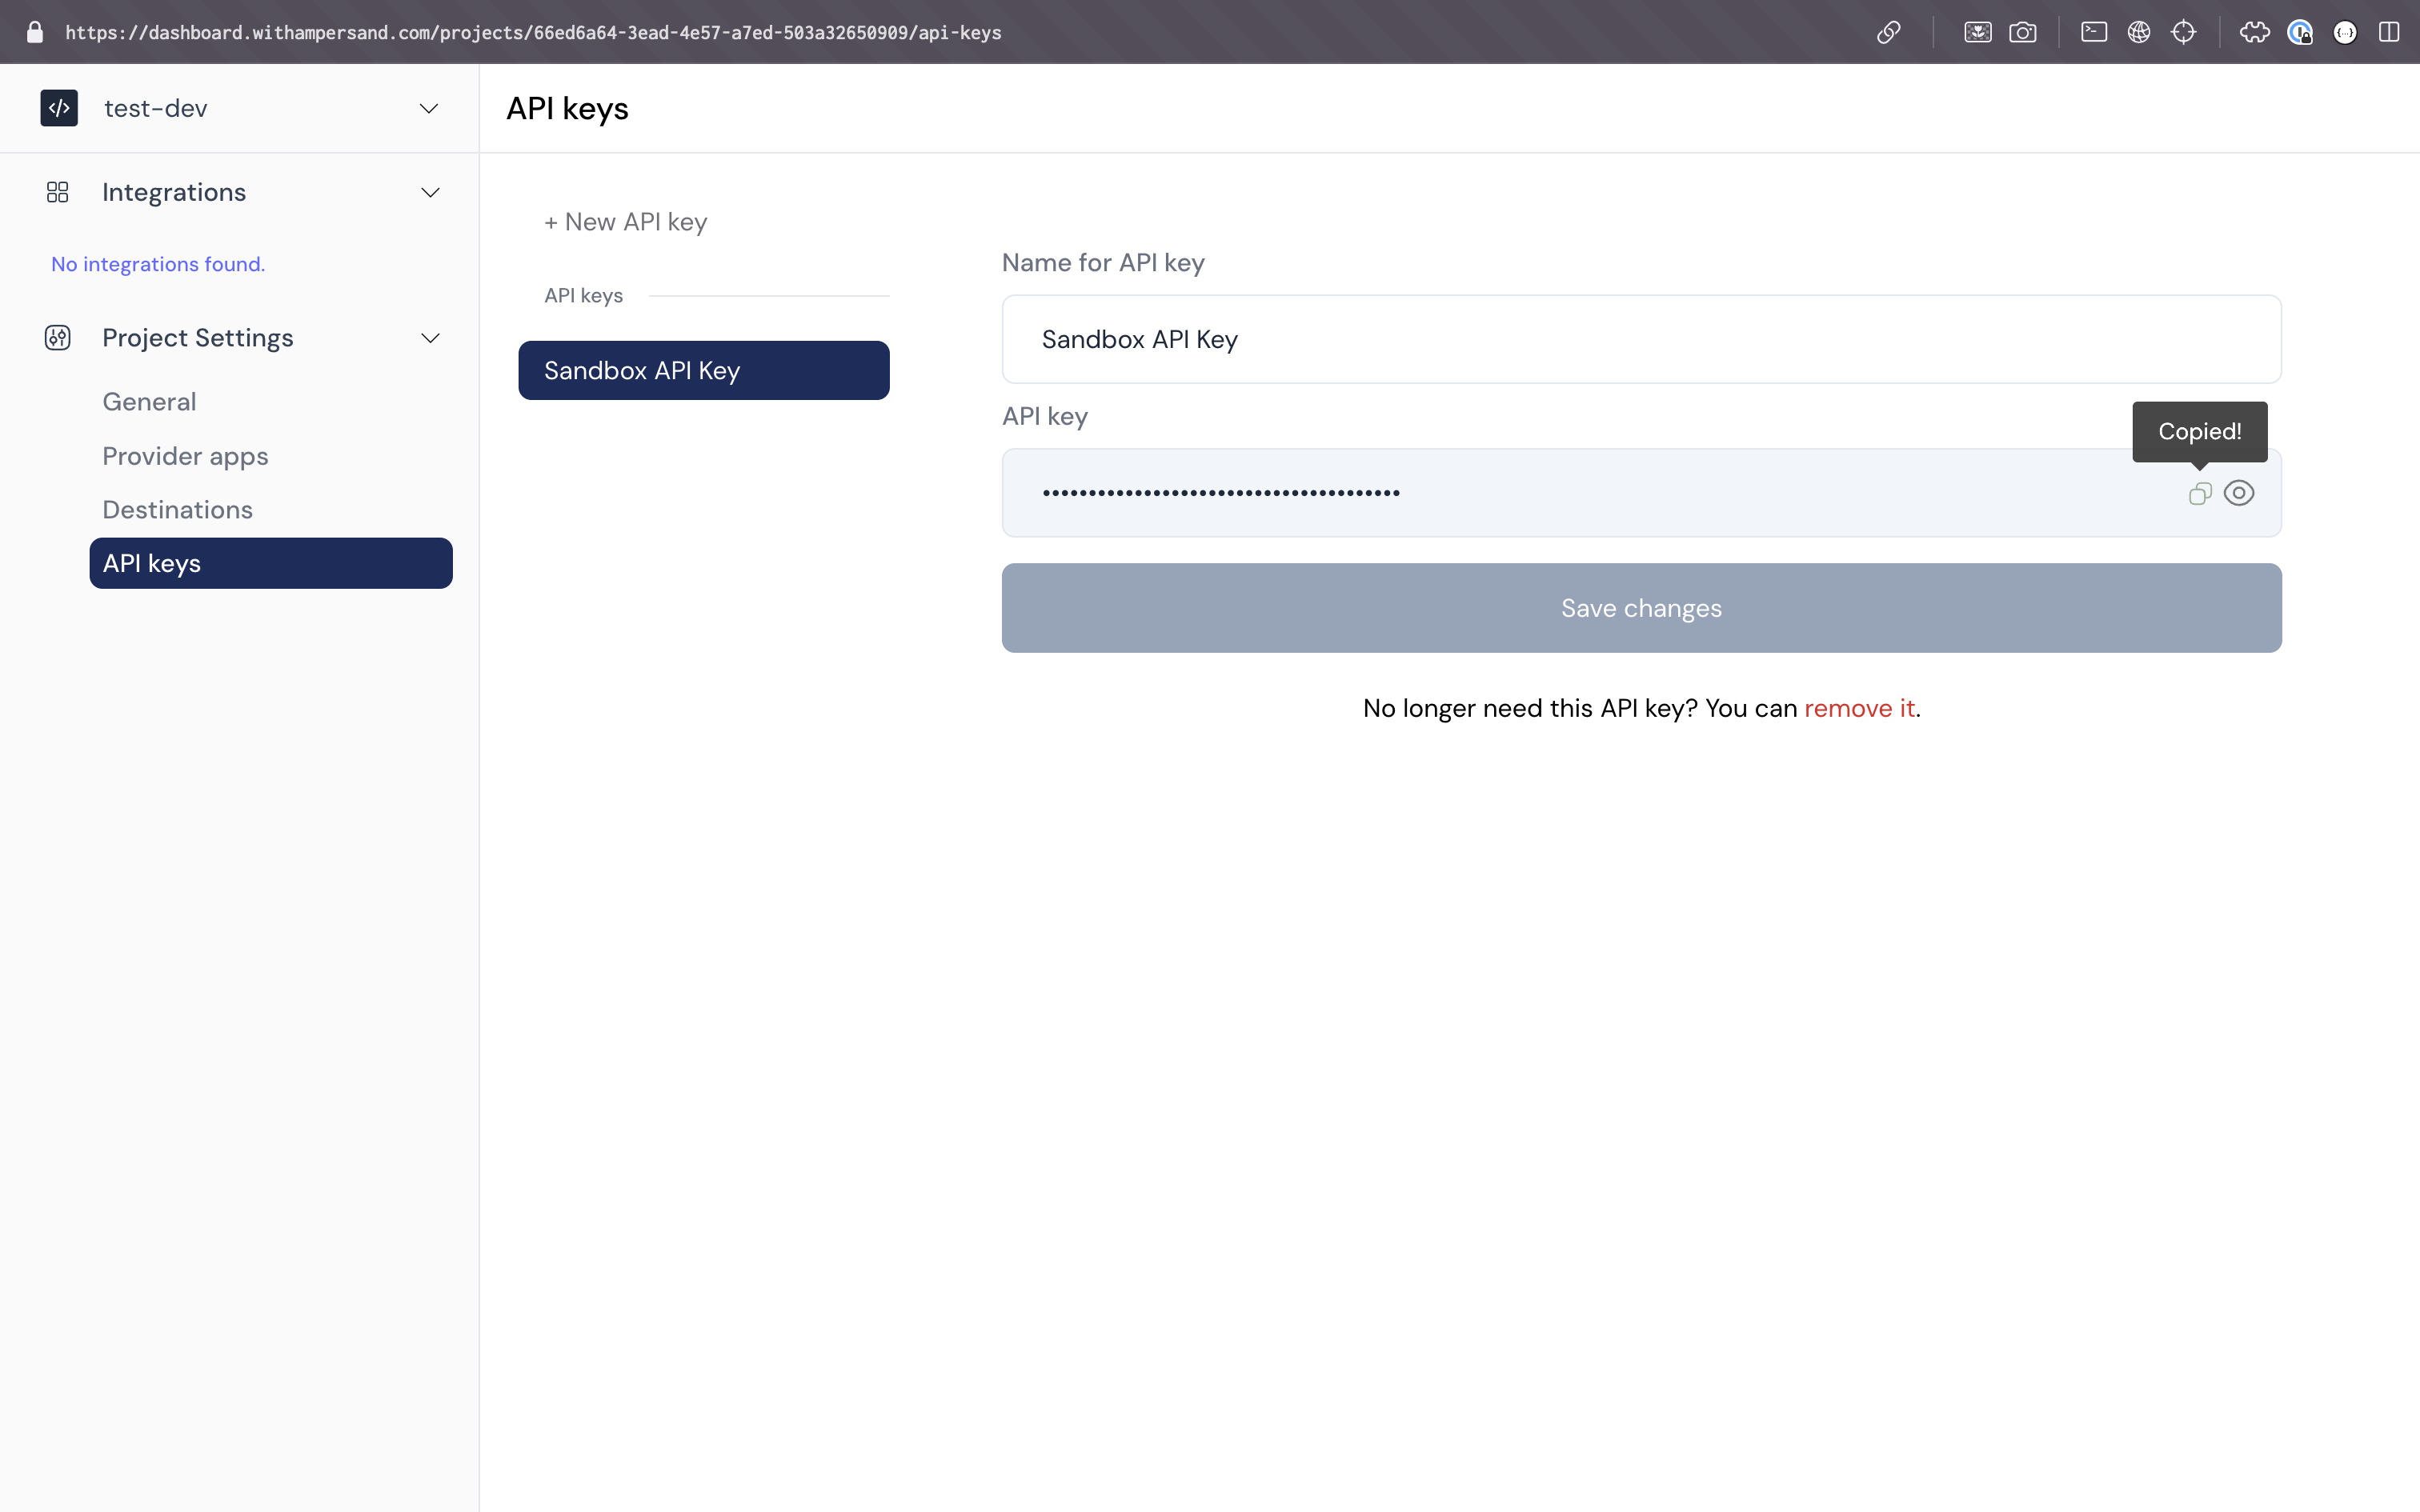Click the Name for API key field
2420x1512 pixels.
pos(1640,339)
